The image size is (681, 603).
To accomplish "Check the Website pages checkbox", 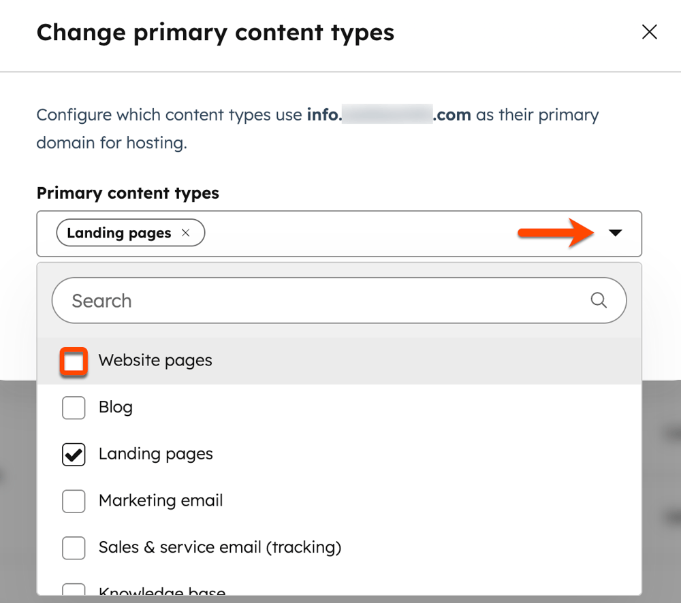I will click(74, 361).
